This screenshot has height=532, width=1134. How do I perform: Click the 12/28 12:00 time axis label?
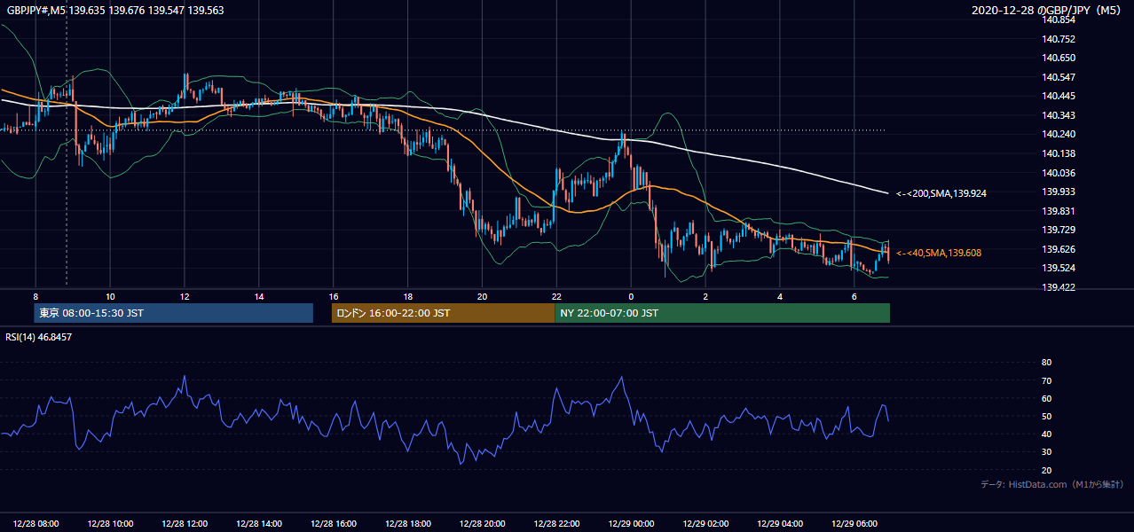coord(185,524)
